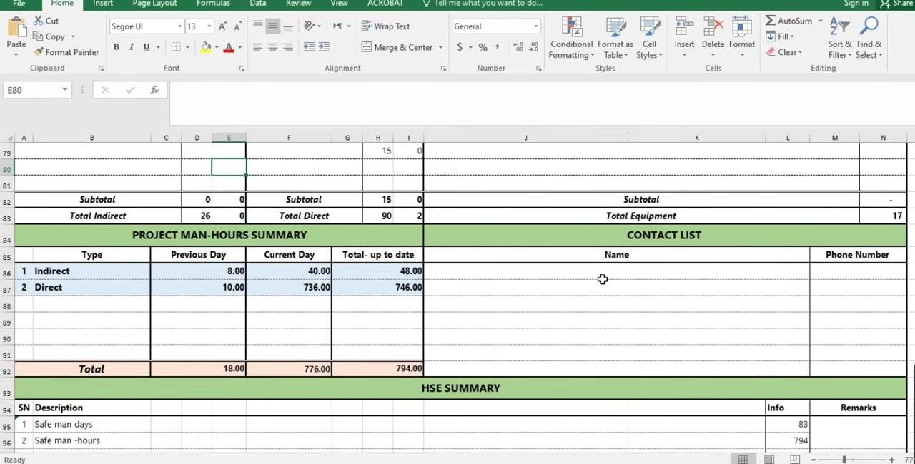Align text right

pos(287,47)
